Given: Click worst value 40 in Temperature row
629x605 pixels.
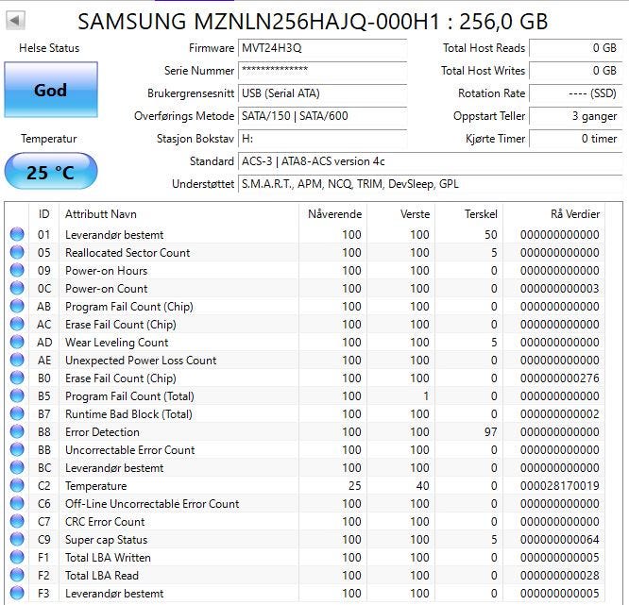Looking at the screenshot, I should coord(422,485).
